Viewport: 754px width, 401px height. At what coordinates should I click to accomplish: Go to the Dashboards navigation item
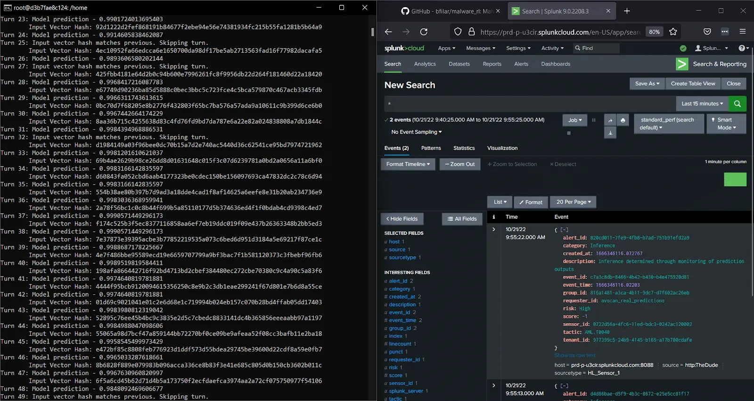pyautogui.click(x=556, y=64)
